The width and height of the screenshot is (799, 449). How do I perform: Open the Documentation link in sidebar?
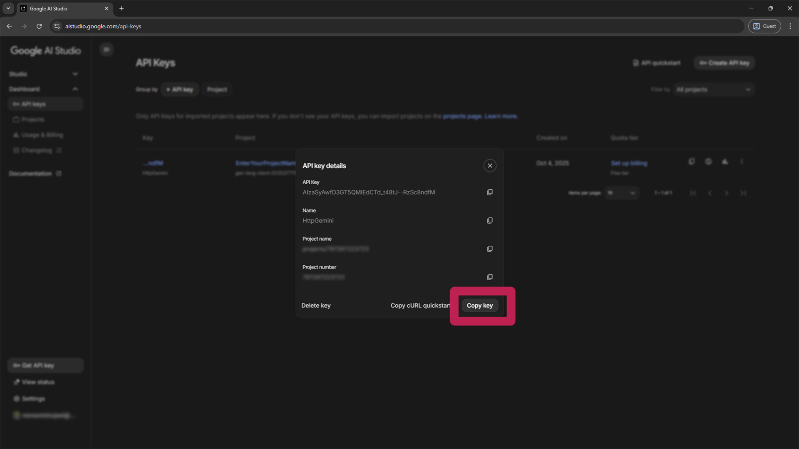[x=35, y=173]
